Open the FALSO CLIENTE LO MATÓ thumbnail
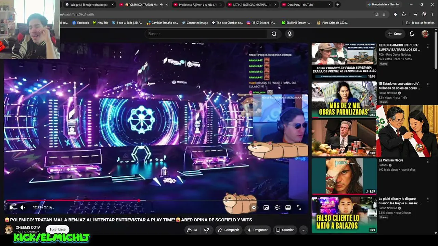Screen dimensions: 438x246 (344, 215)
